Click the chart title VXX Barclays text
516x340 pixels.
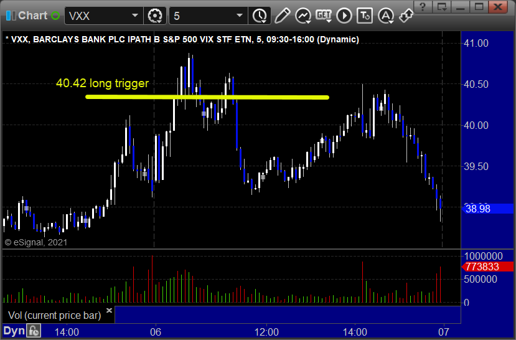tap(182, 39)
